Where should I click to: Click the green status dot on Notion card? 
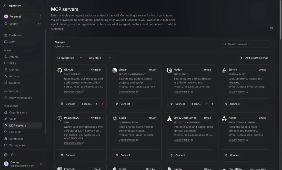[x=212, y=104]
